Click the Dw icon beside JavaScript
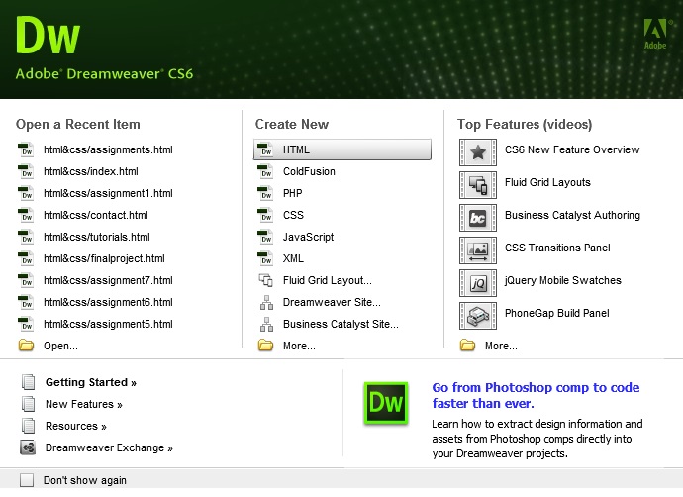Viewport: 683px width, 497px height. 265,237
